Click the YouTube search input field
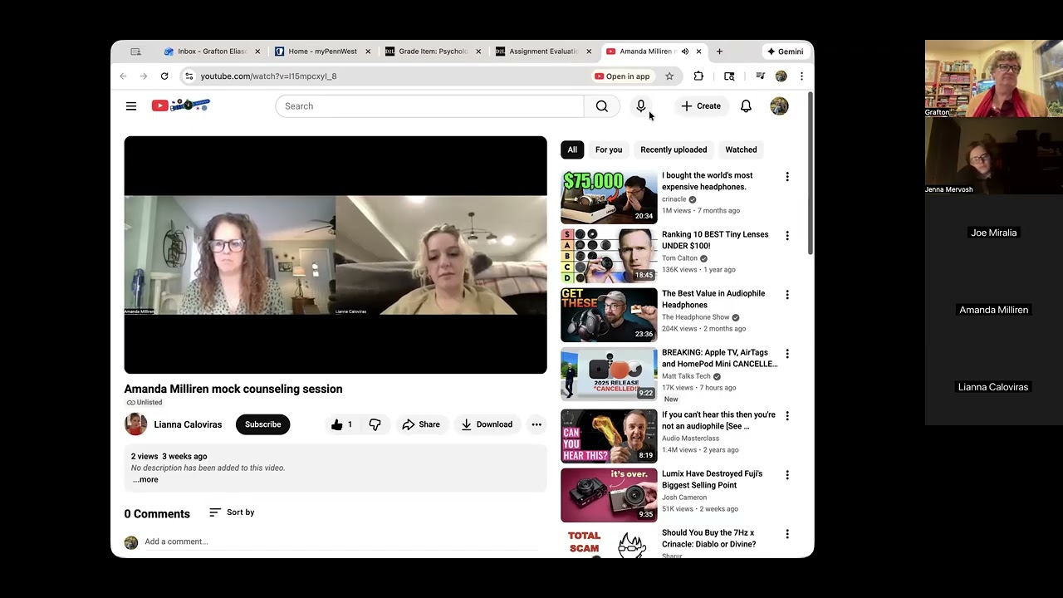The image size is (1063, 598). (429, 106)
